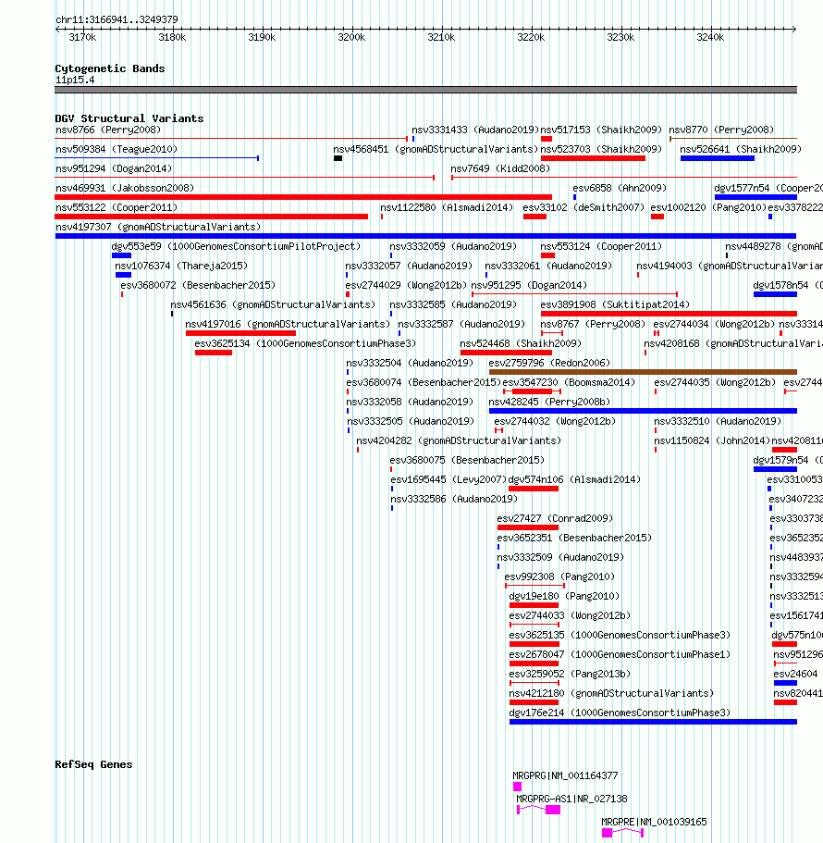
Task: Open nsv553124 (Cooper2011) variant label
Action: (x=601, y=246)
